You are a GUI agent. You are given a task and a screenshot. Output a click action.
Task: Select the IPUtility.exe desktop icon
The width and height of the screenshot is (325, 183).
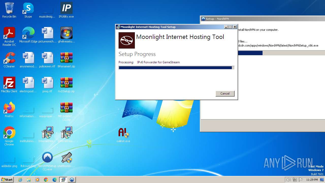point(66,10)
